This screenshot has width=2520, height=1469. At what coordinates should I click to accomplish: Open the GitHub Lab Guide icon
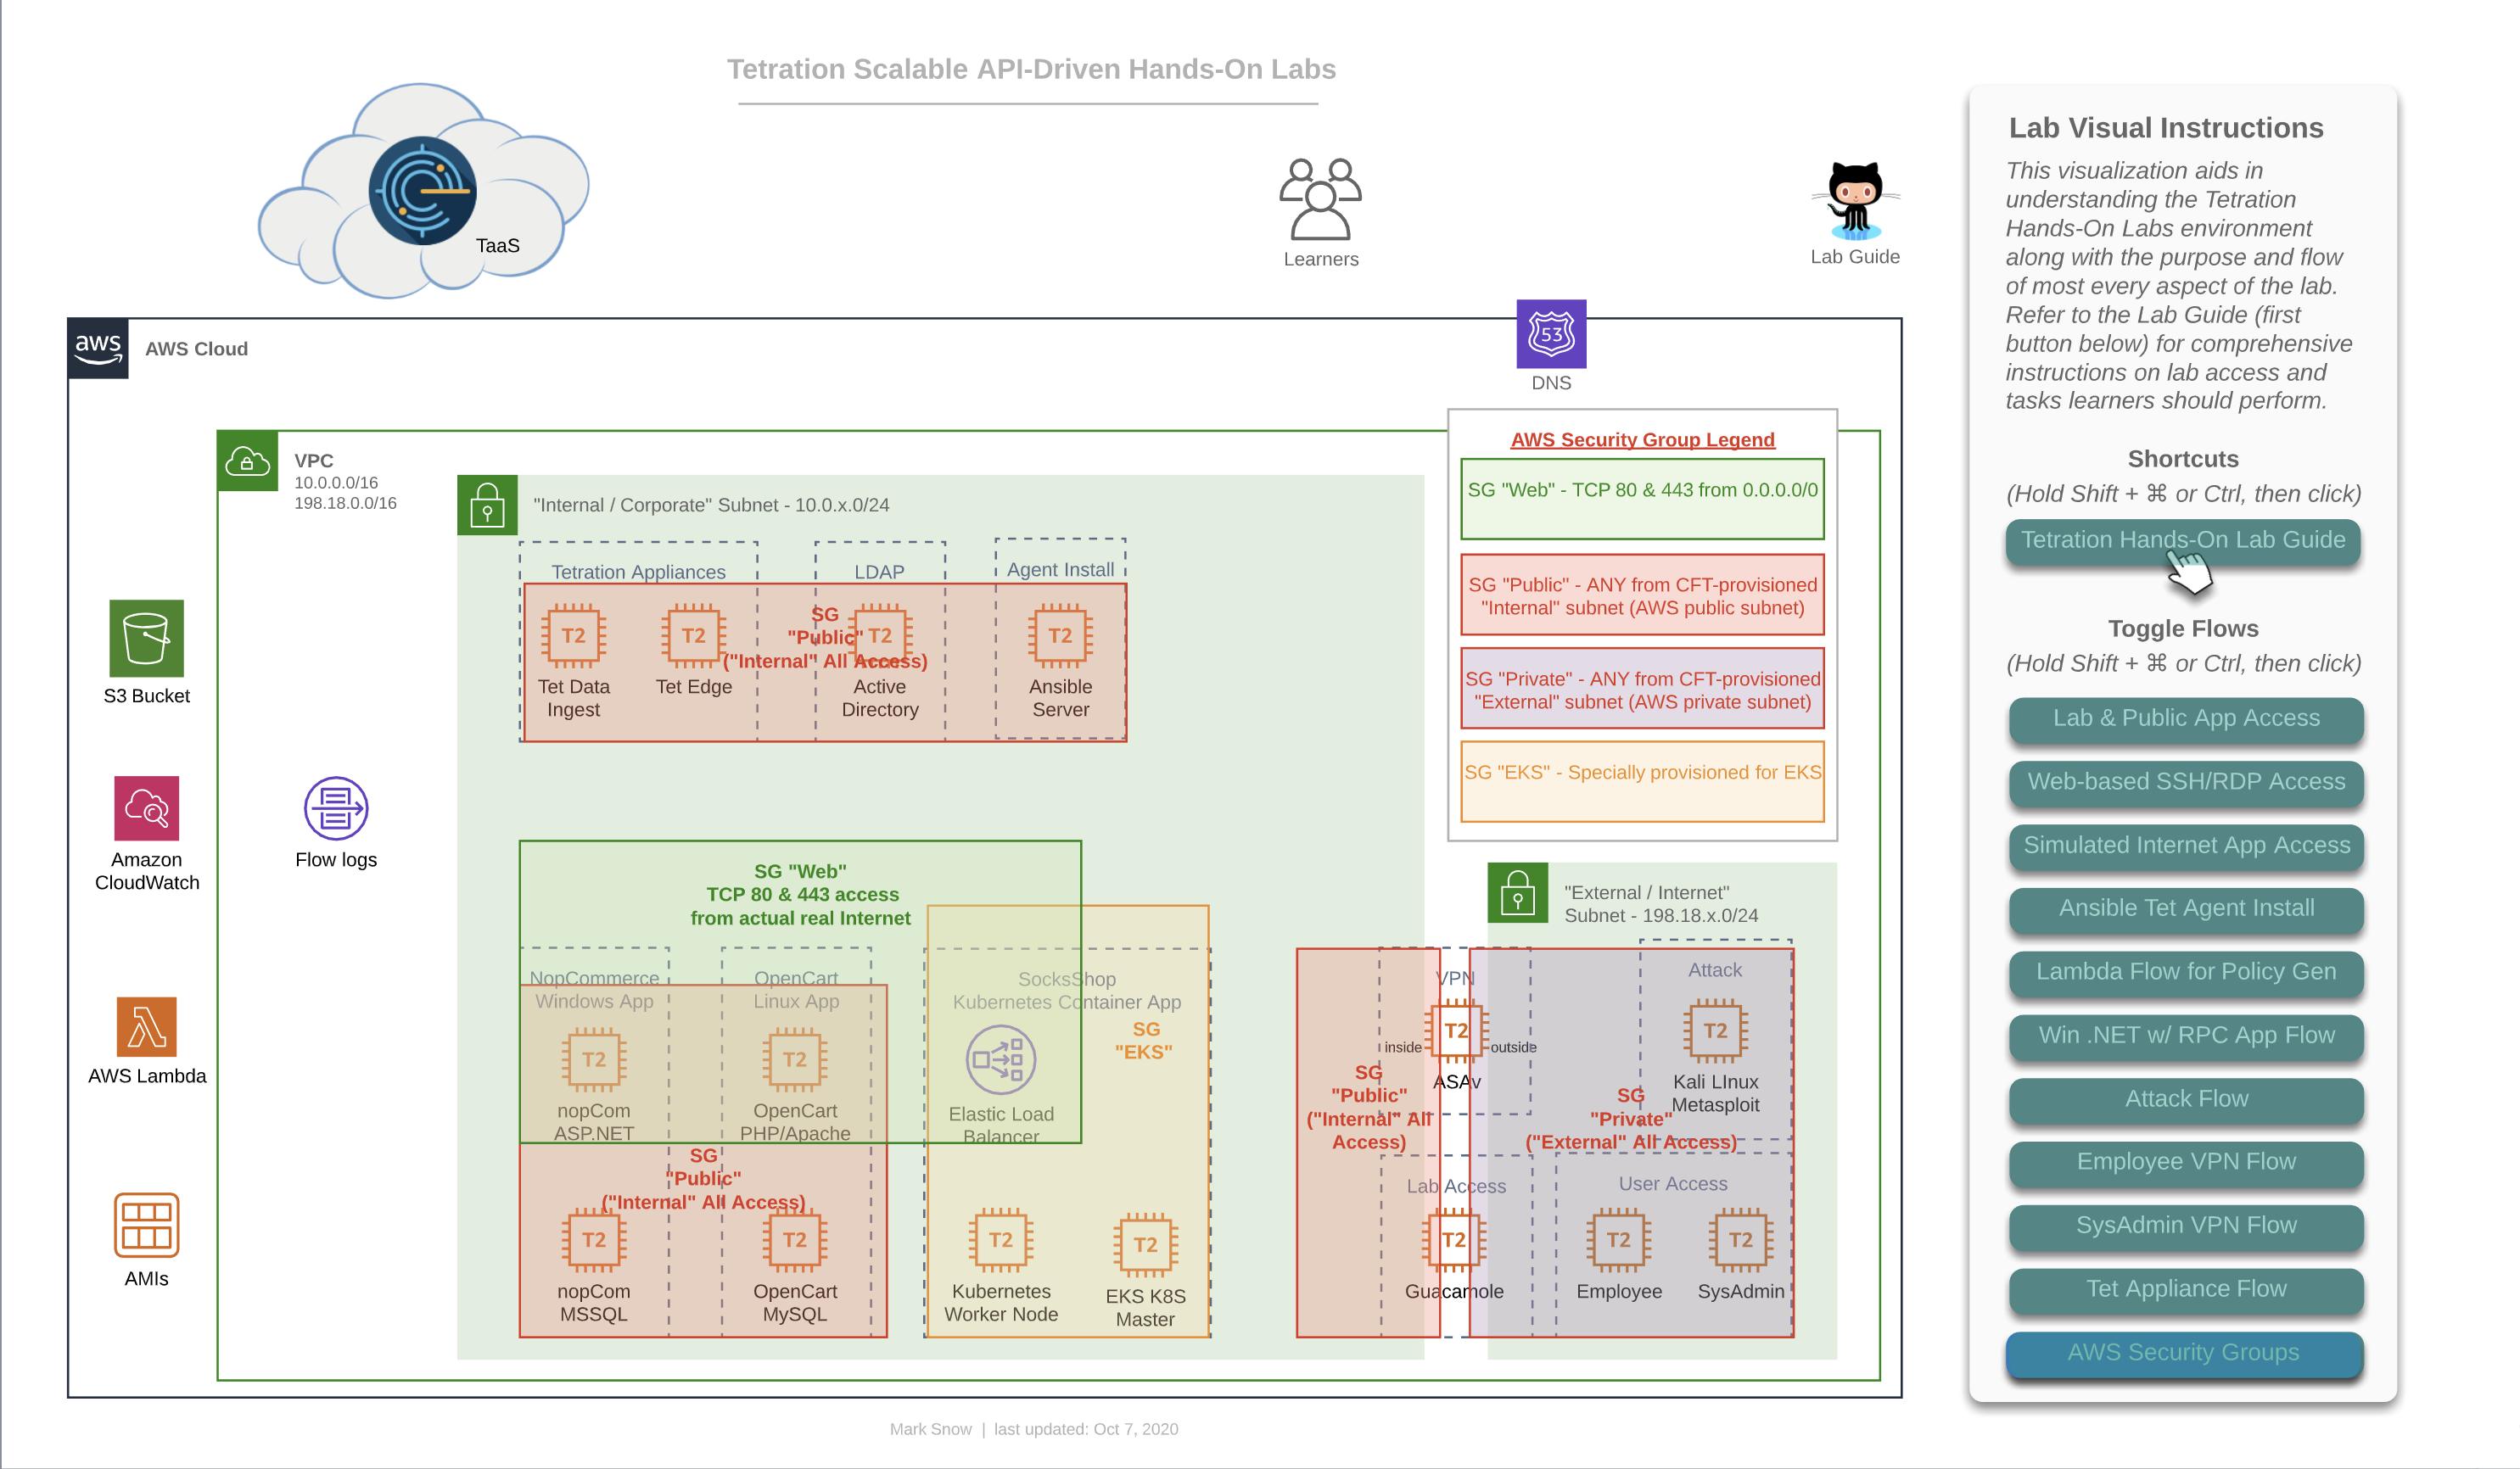[x=1855, y=201]
